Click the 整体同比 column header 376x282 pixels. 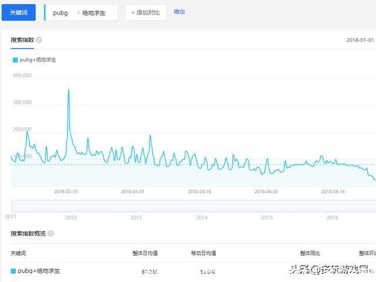[310, 253]
